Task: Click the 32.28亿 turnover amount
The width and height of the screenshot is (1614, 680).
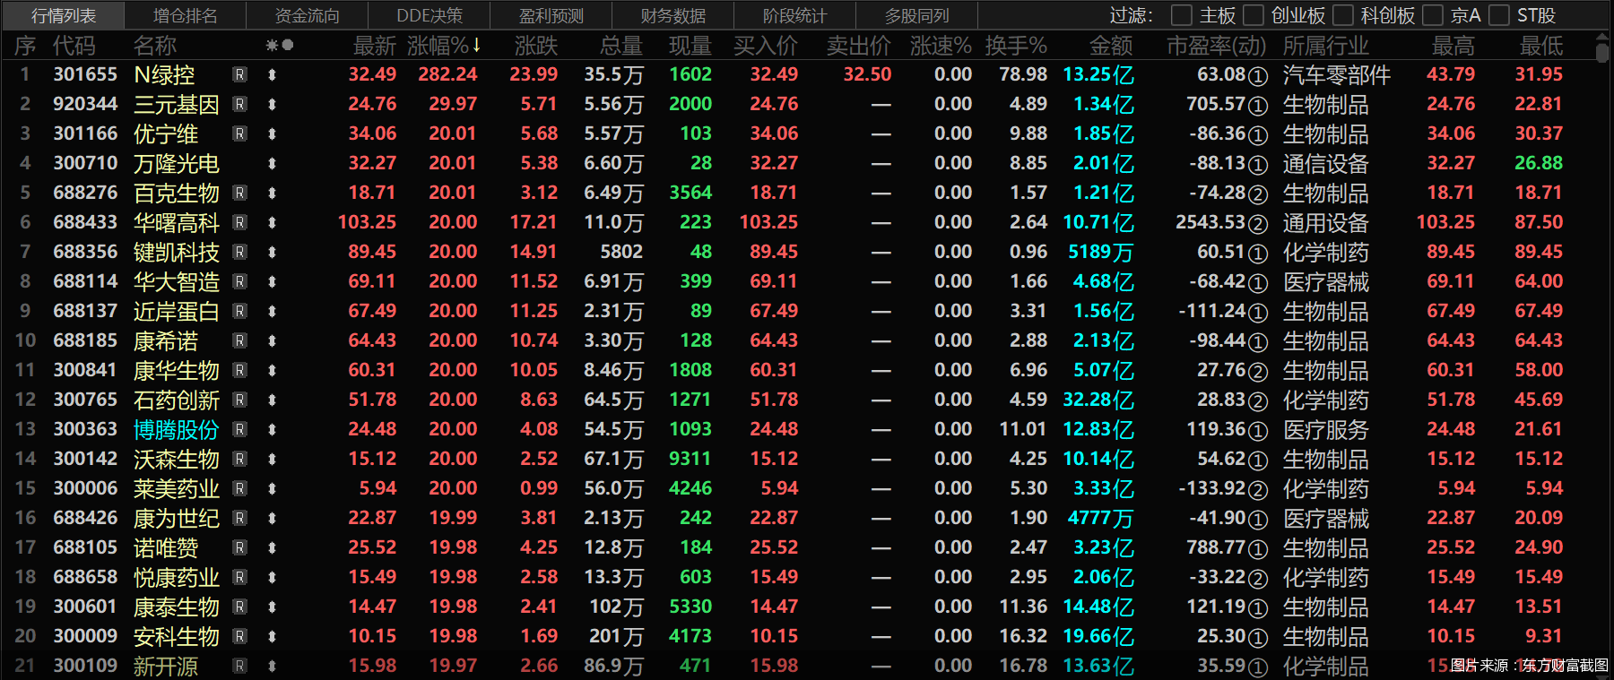Action: 1098,400
